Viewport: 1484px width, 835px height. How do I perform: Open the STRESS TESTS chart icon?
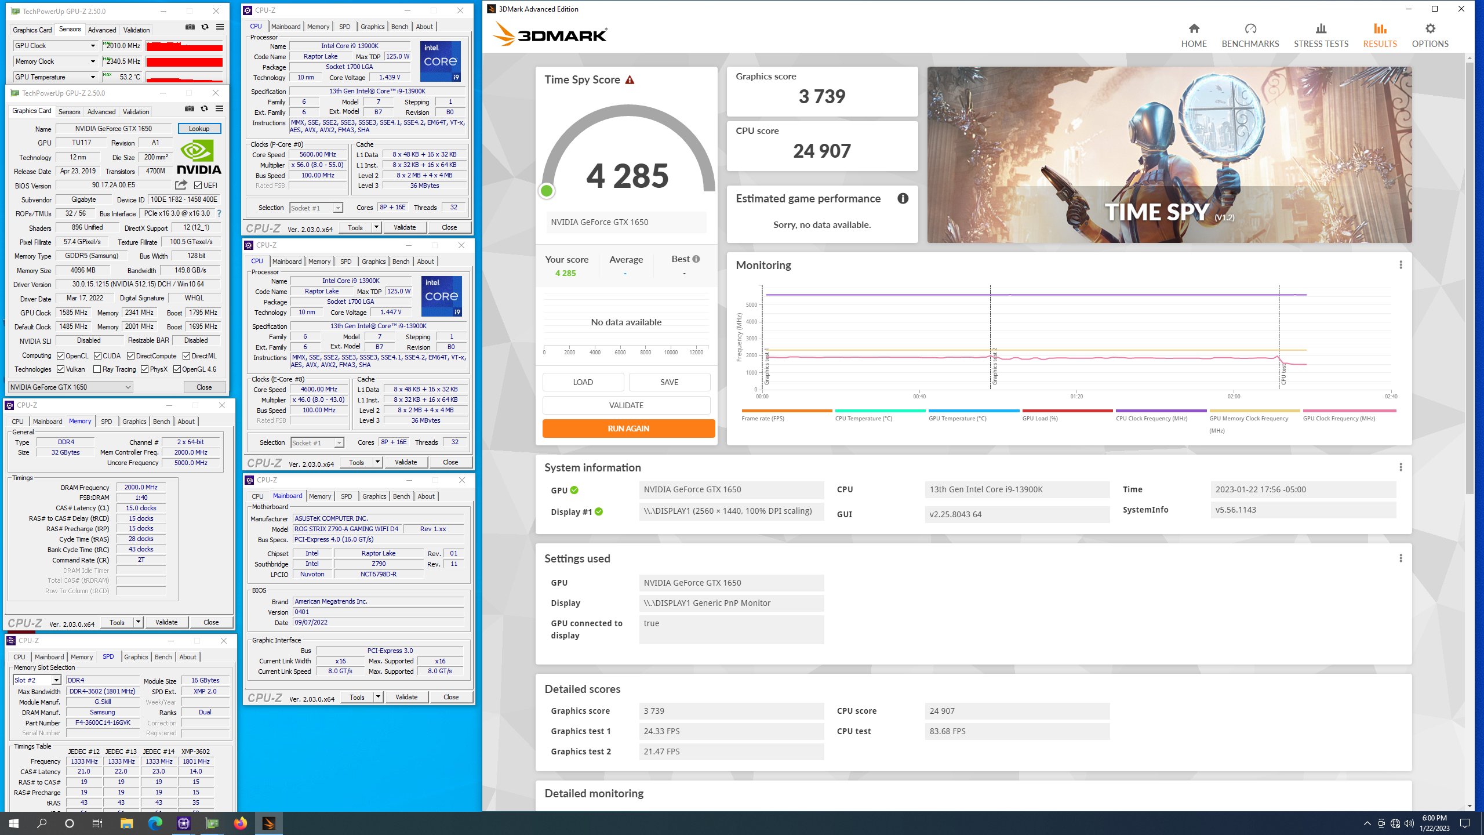click(1321, 28)
